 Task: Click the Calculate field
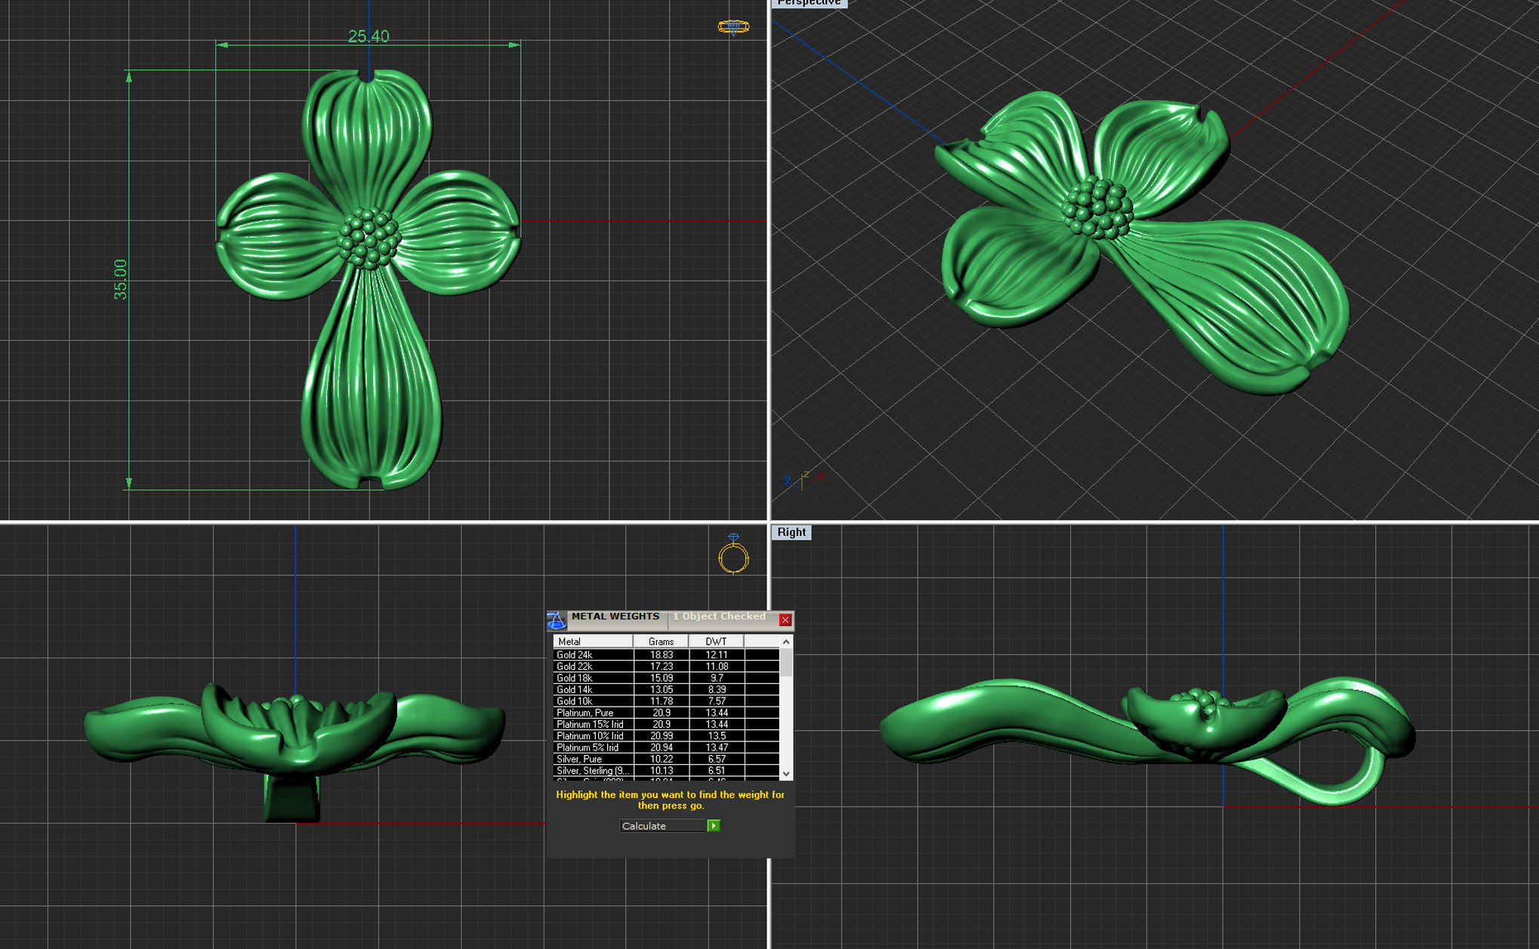click(x=663, y=826)
